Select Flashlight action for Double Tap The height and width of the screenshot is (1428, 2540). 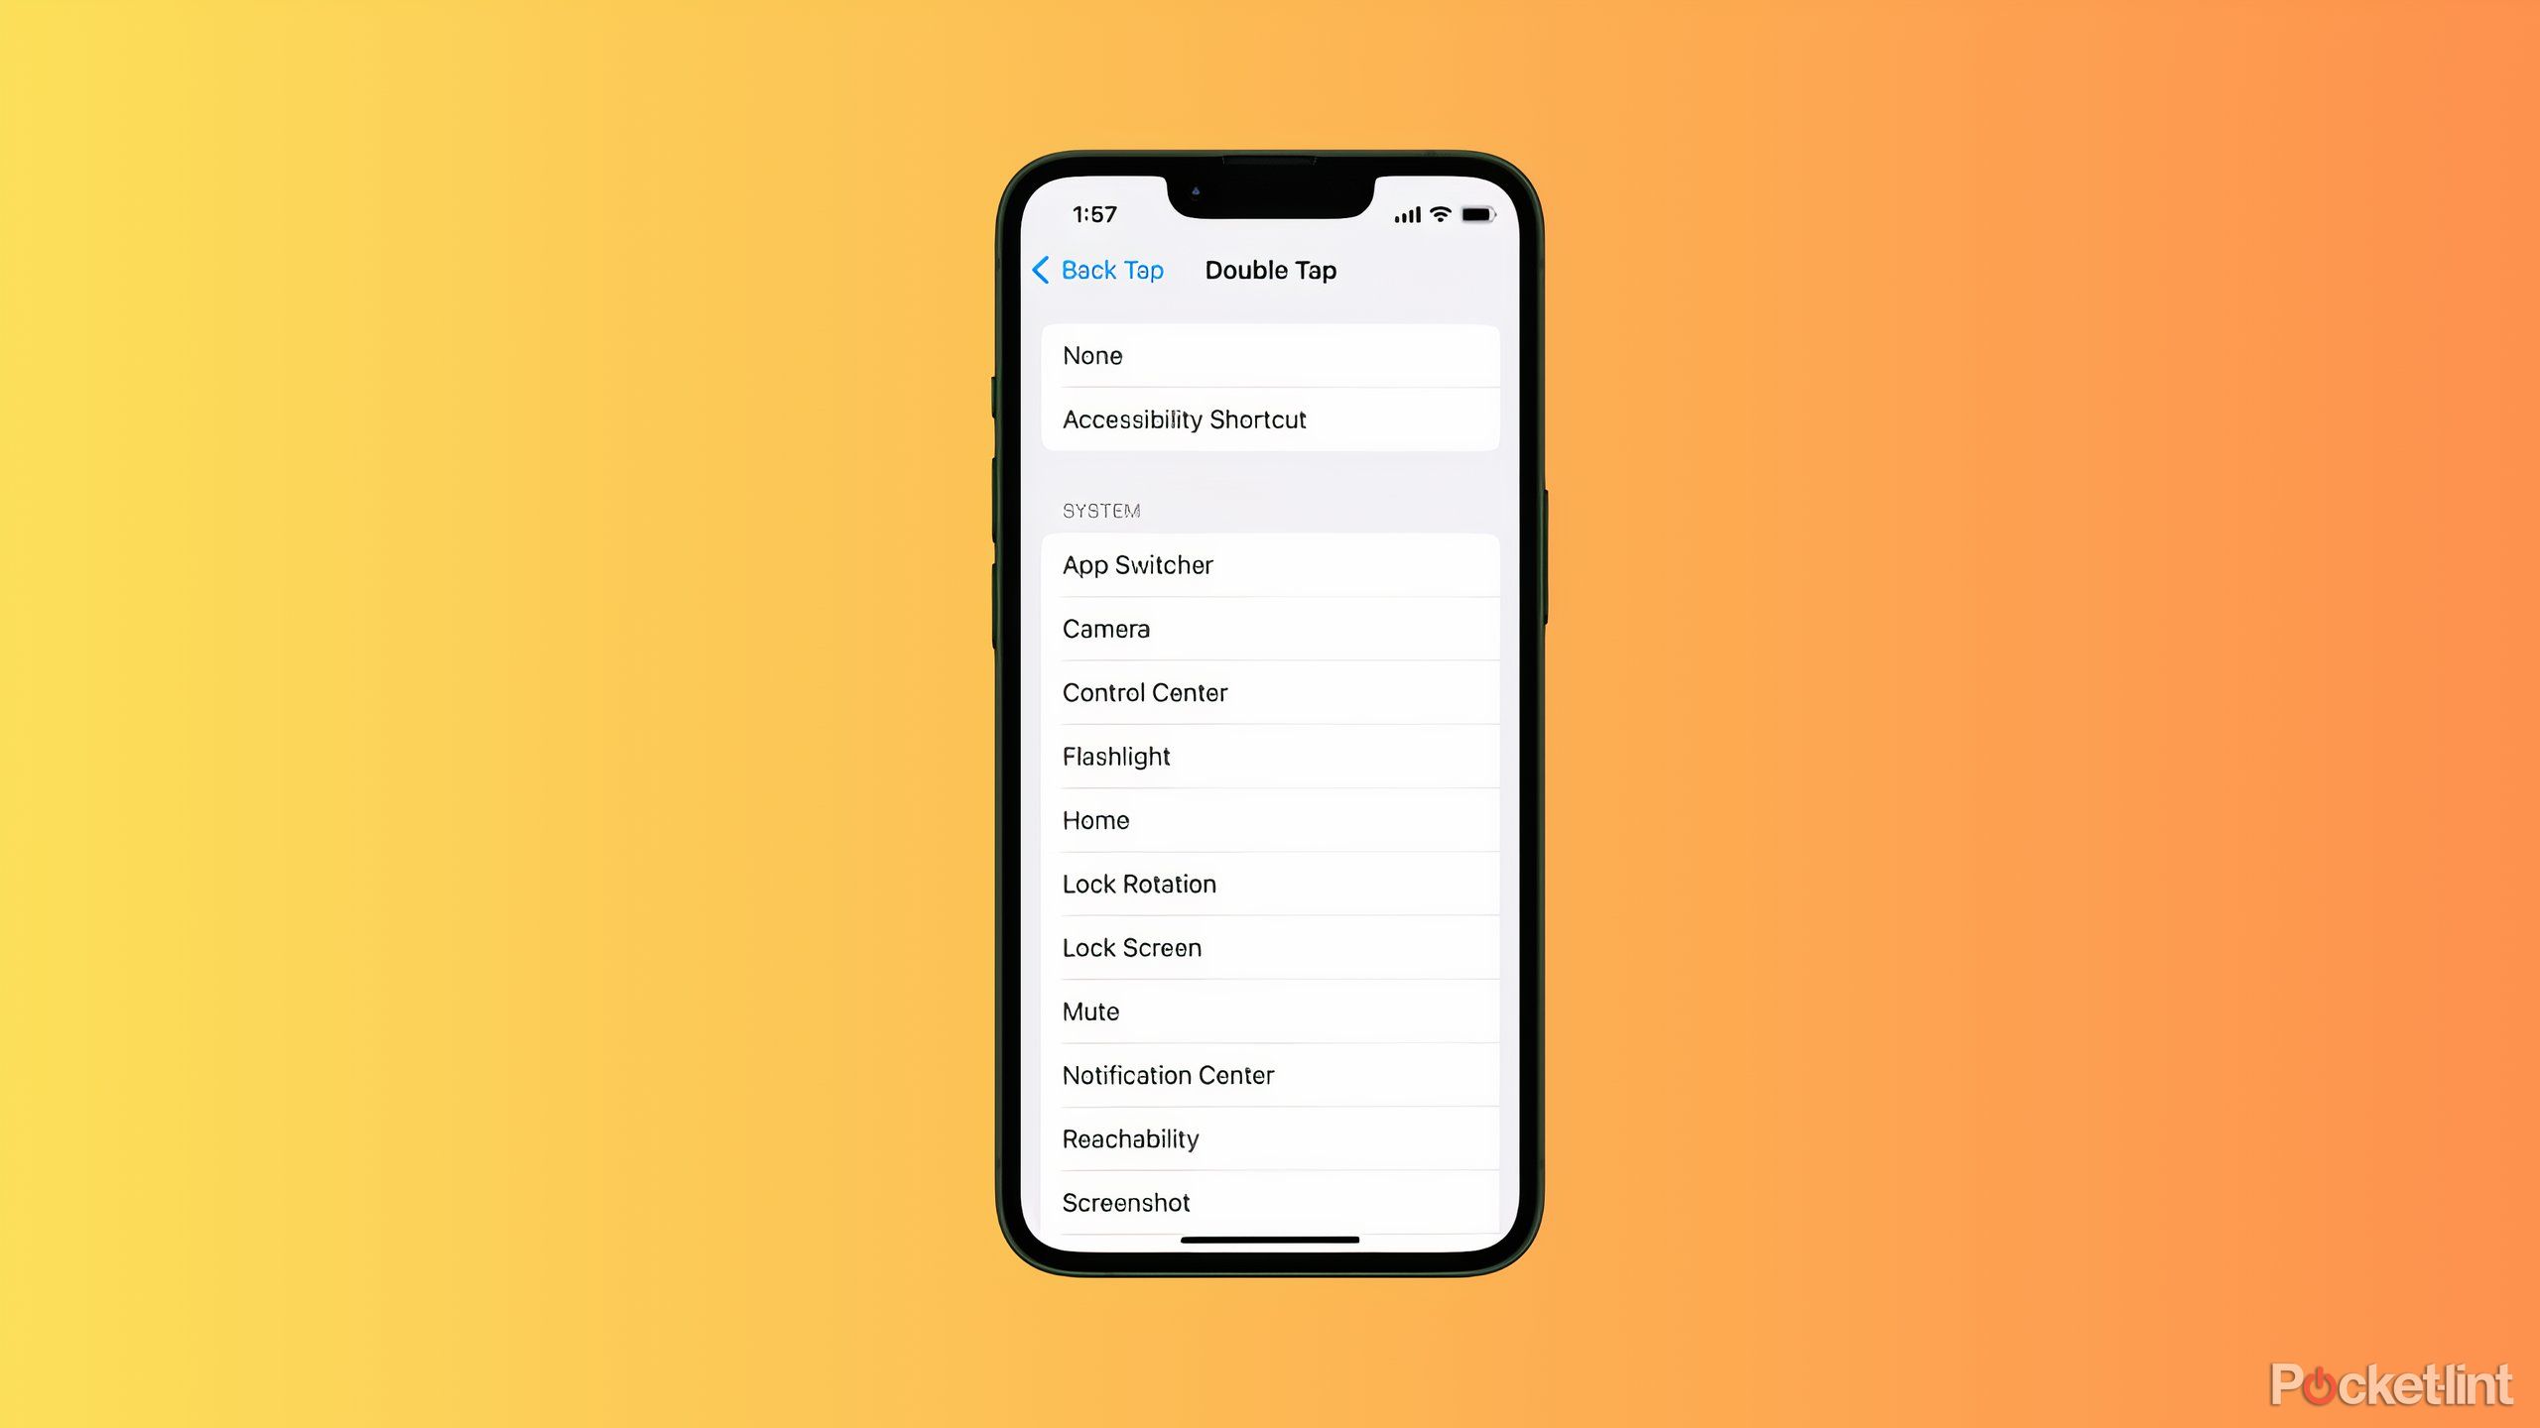click(1270, 755)
